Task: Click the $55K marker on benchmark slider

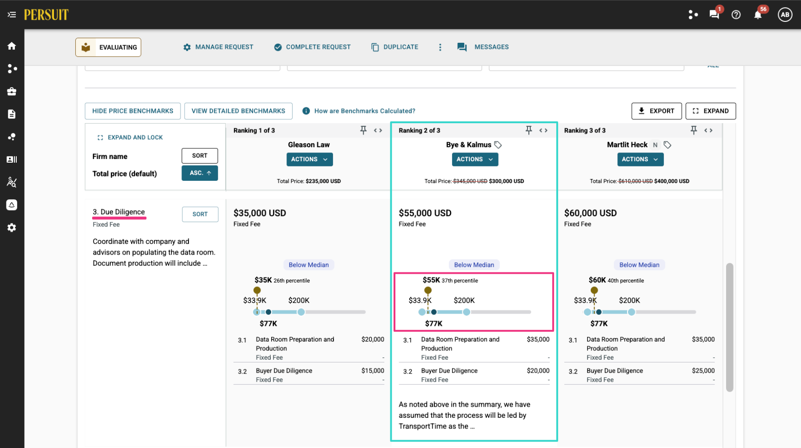Action: [428, 290]
